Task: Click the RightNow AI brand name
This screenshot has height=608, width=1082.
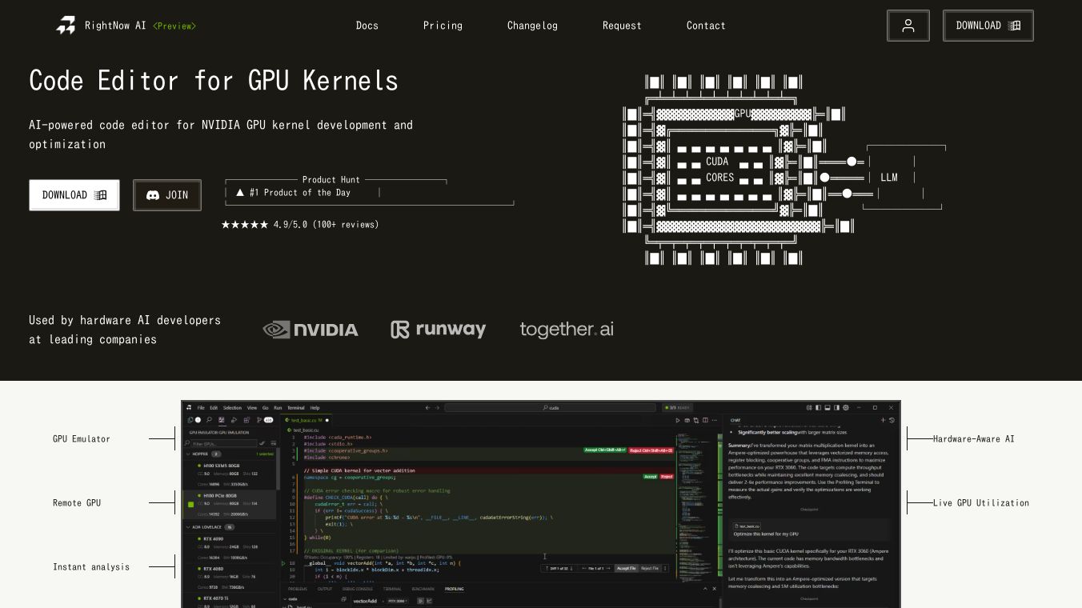Action: (x=115, y=26)
